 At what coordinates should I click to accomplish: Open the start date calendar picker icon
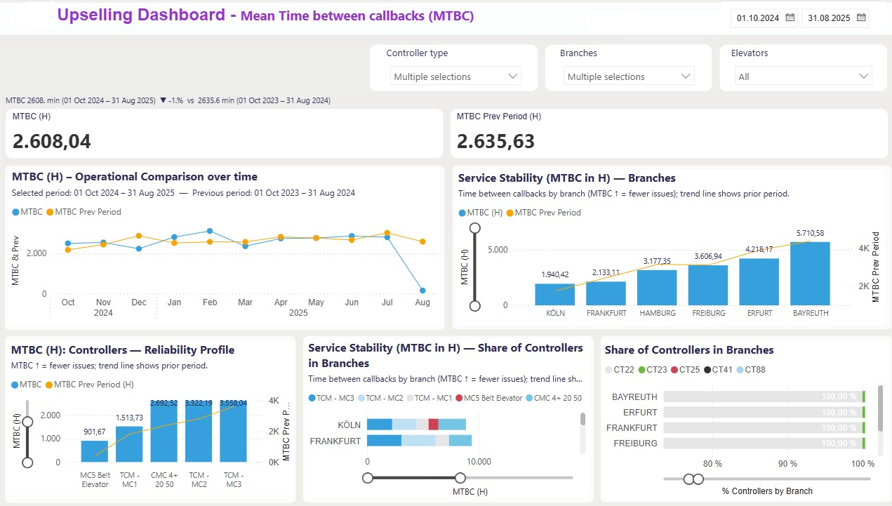click(x=790, y=18)
